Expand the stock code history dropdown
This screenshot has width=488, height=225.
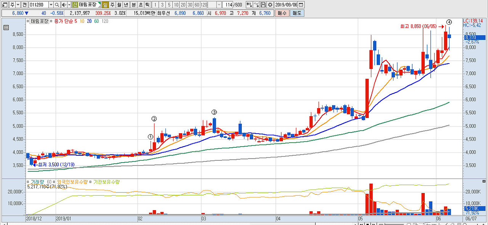coord(51,5)
